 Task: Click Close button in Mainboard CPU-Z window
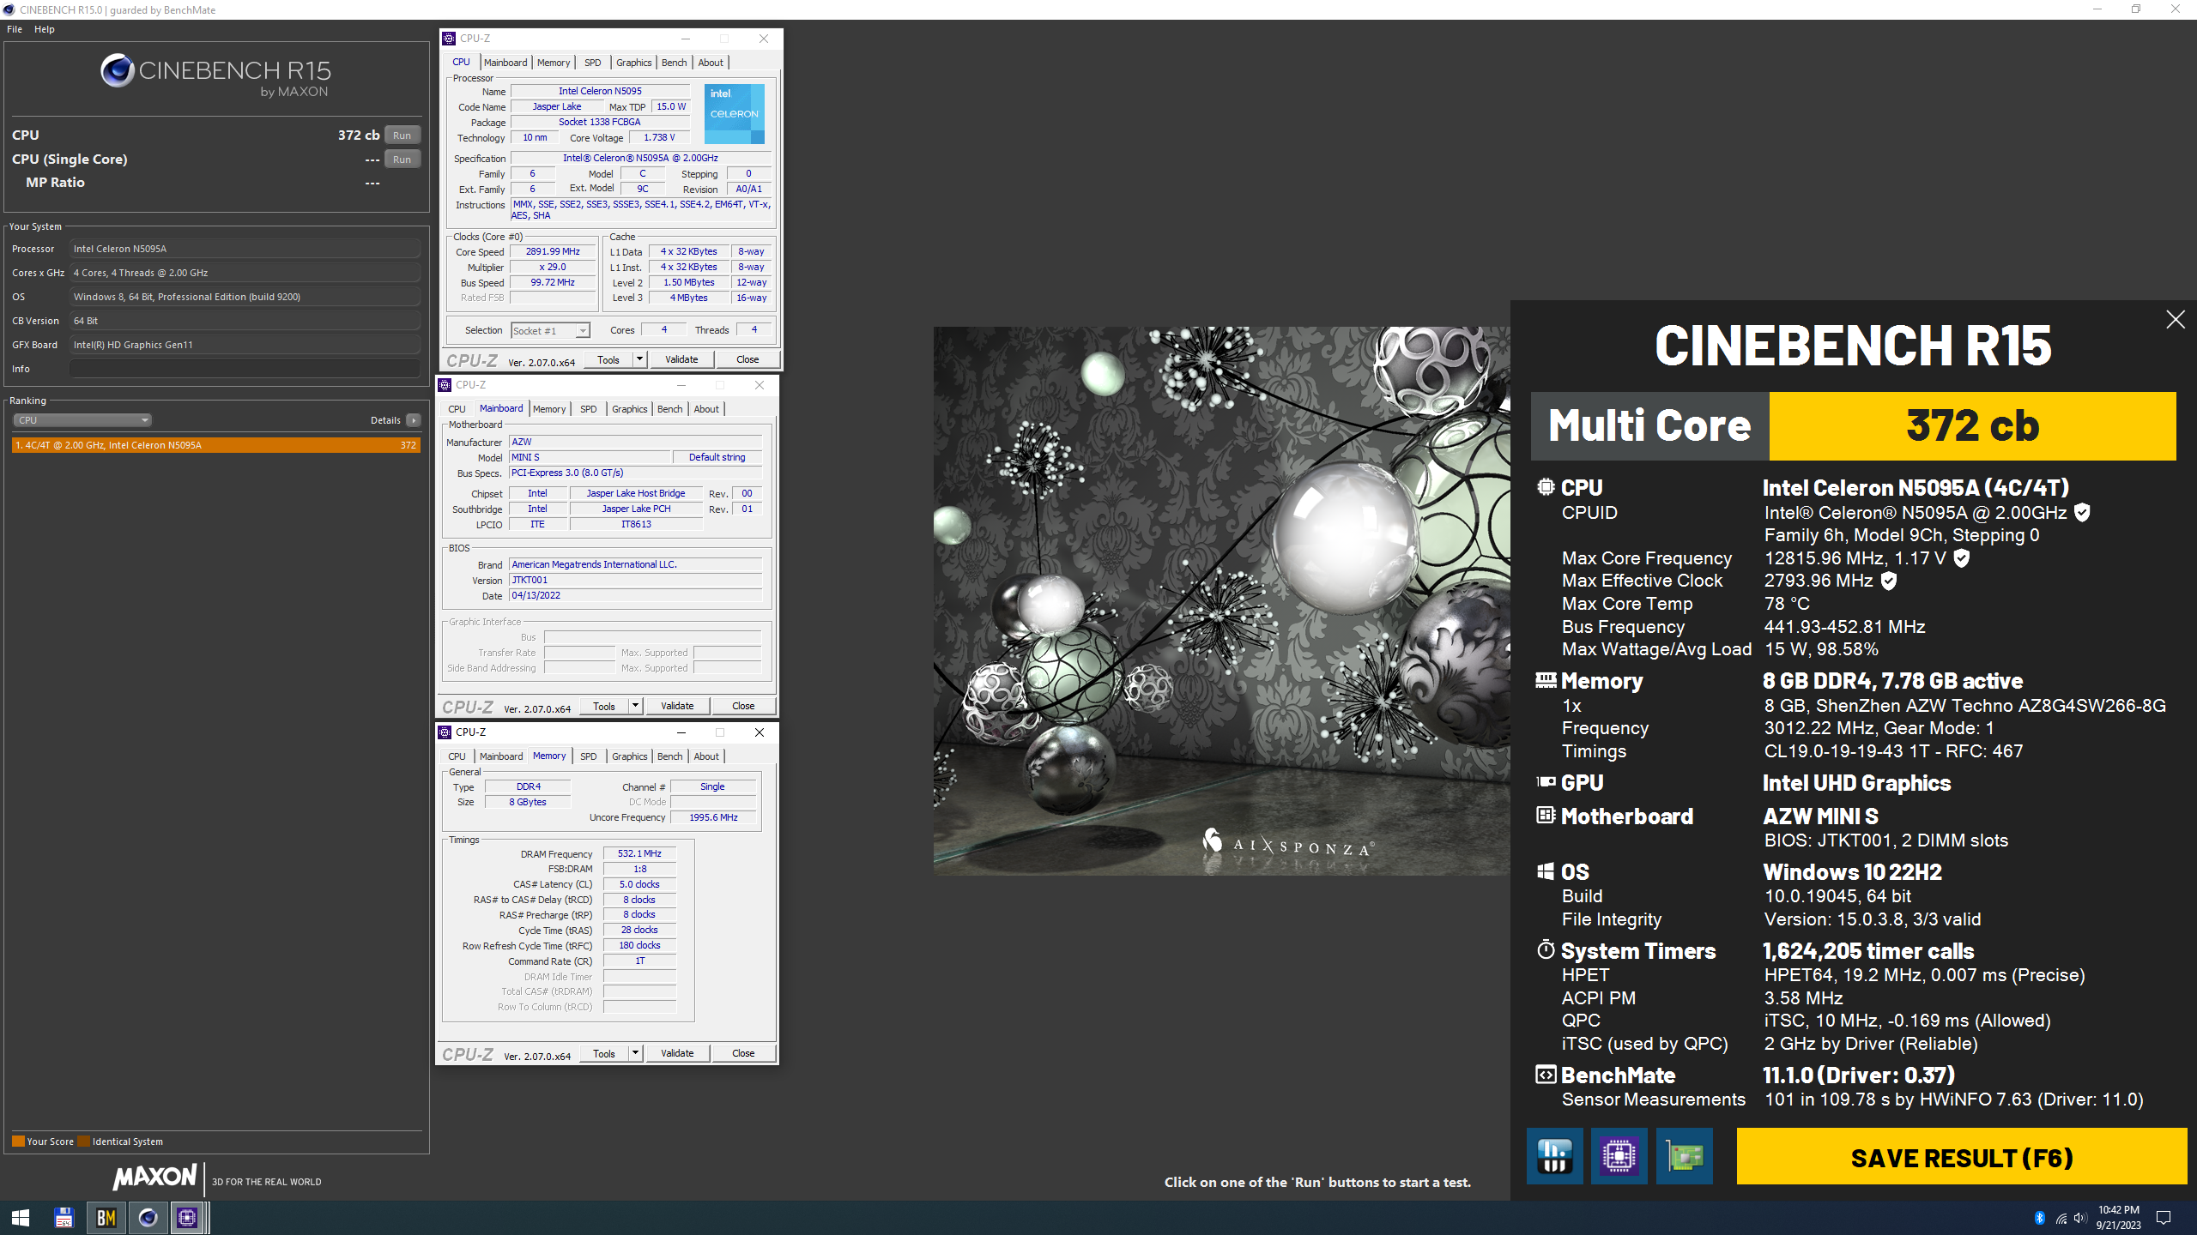click(x=743, y=706)
